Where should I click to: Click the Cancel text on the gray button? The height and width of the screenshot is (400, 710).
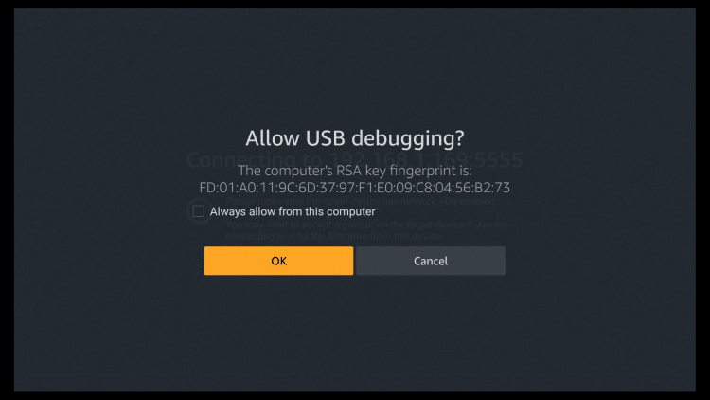click(x=430, y=261)
